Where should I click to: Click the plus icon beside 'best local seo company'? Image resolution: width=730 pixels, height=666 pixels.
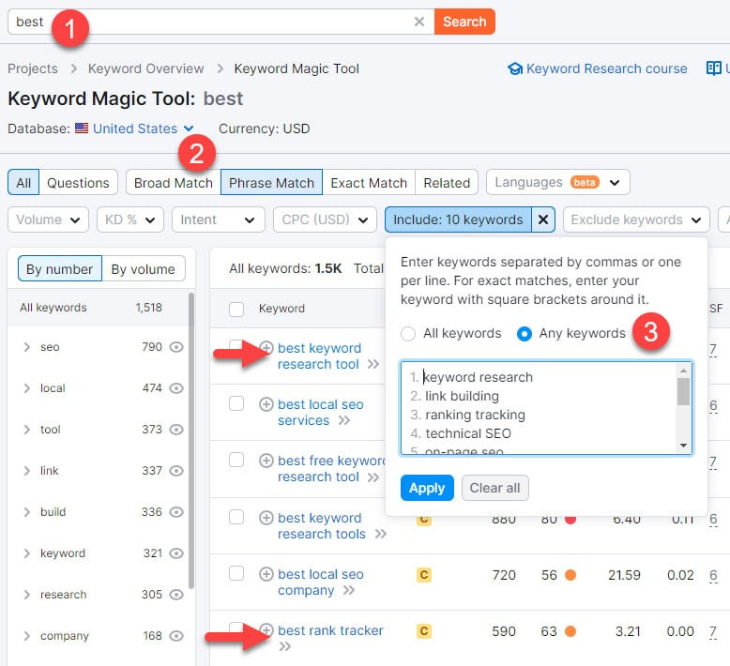pos(266,574)
